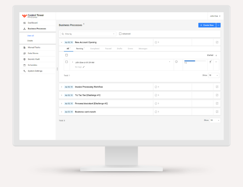The image size is (243, 187).
Task: Select the John Doe run checkbox
Action: click(x=66, y=62)
